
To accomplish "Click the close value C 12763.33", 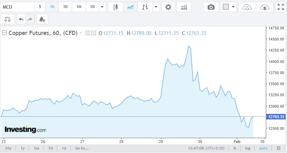I will [194, 33].
